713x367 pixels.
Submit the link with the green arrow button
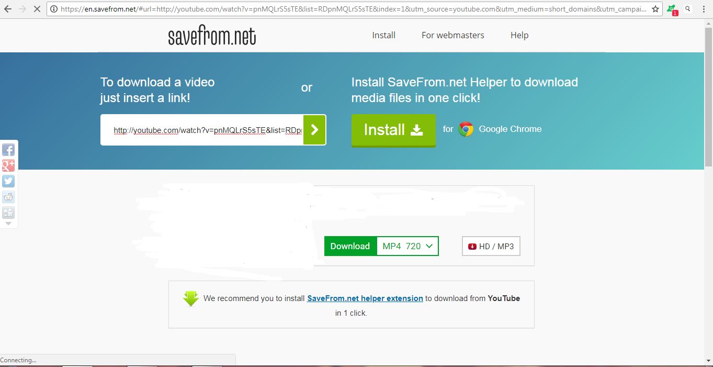(x=314, y=130)
